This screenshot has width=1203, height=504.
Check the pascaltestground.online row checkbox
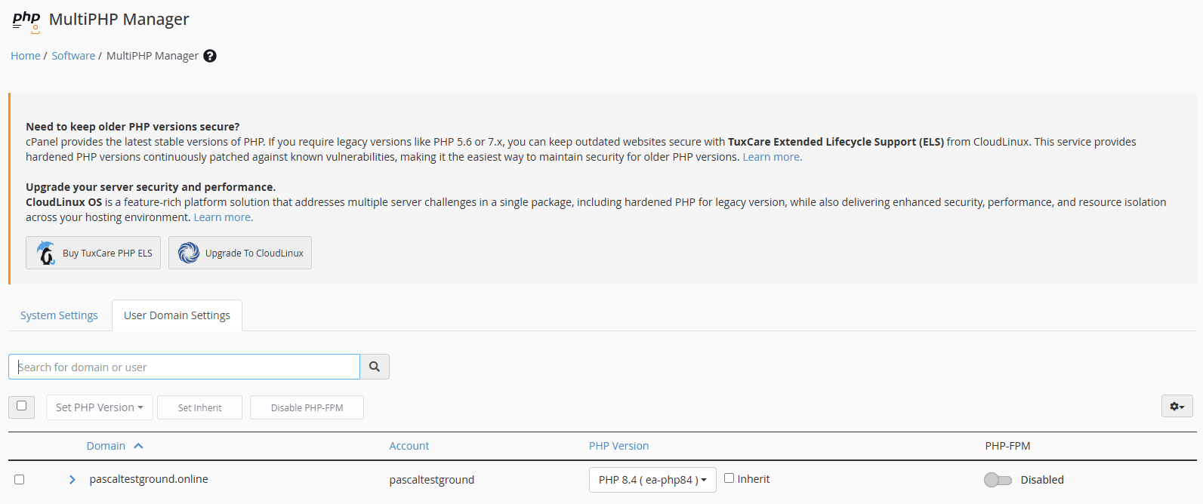20,480
